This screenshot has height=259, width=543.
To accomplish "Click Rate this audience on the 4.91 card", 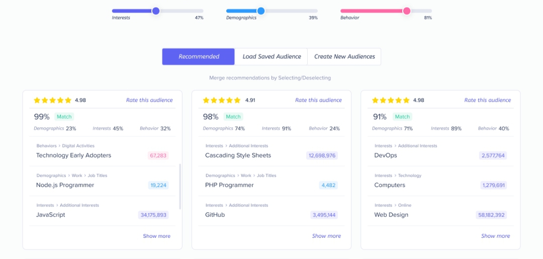I will click(318, 100).
